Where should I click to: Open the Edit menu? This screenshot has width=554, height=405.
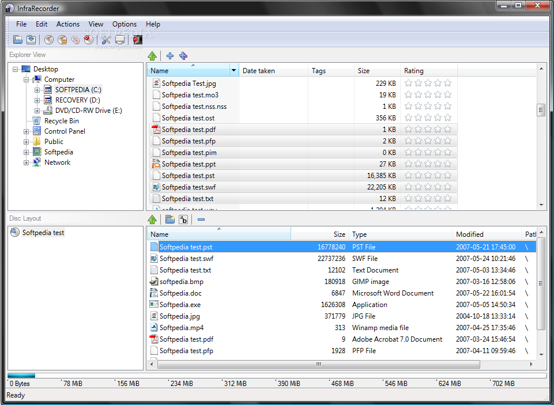click(x=42, y=24)
